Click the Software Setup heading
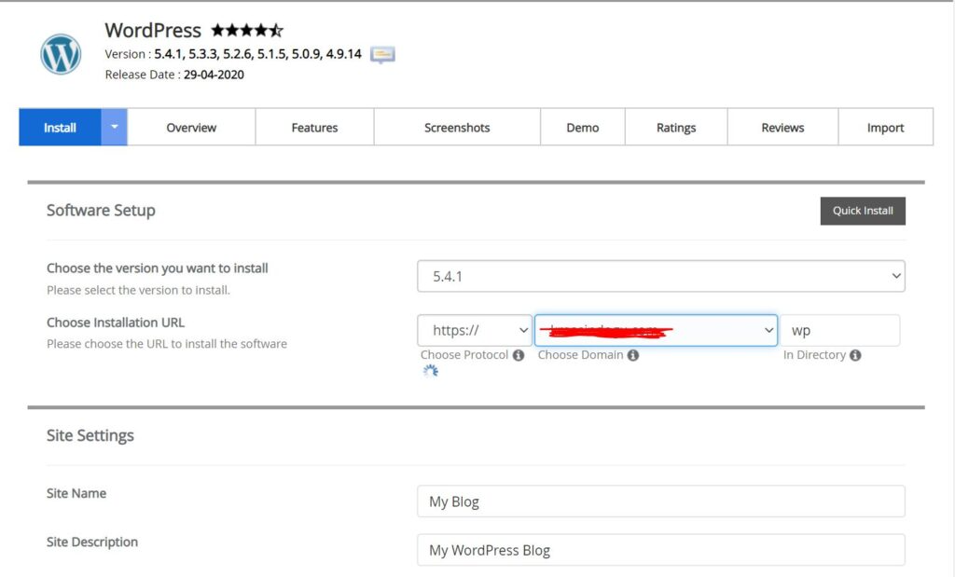 pyautogui.click(x=101, y=210)
